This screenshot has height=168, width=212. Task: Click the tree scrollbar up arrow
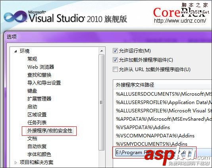tap(102, 51)
